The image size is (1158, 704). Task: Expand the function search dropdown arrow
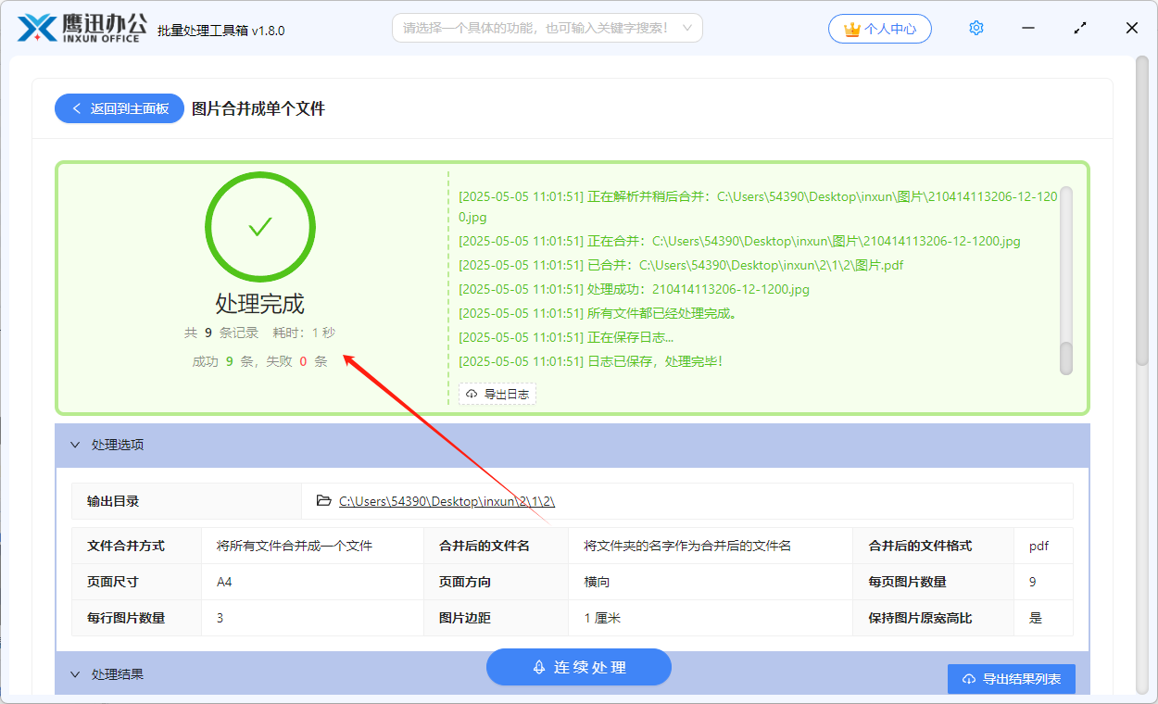686,28
